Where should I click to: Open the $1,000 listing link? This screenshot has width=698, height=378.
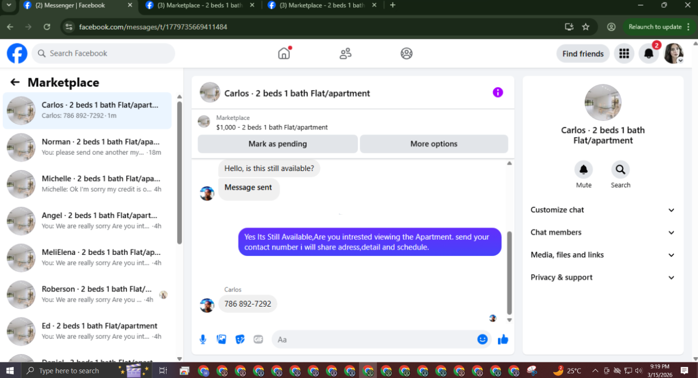[x=272, y=127]
